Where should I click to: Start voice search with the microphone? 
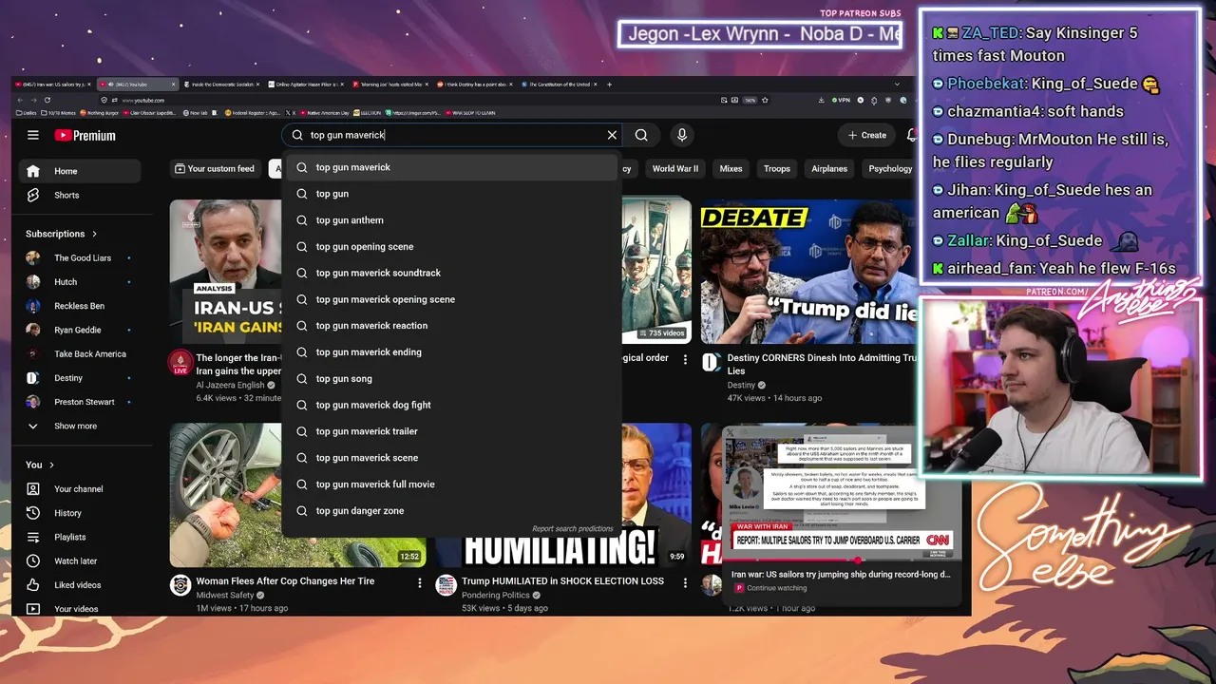point(681,135)
